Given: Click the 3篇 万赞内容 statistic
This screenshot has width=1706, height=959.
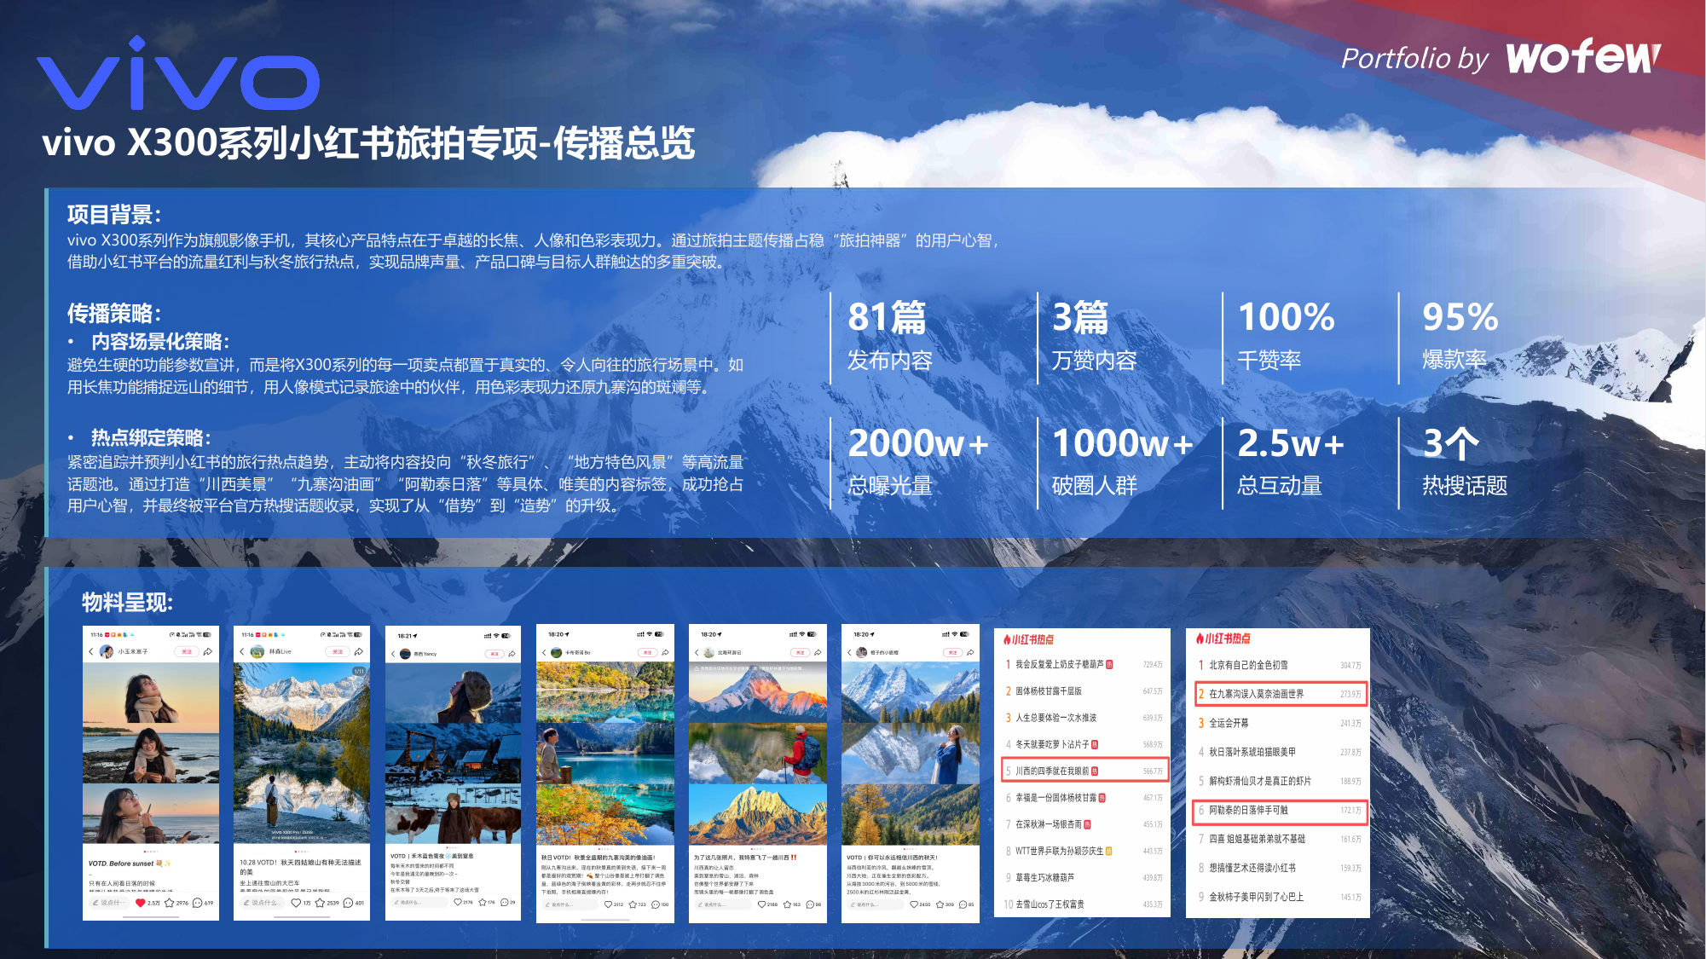Looking at the screenshot, I should 1094,338.
